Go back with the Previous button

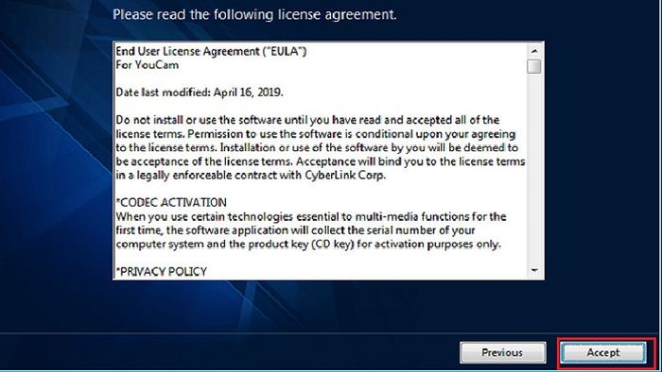coord(502,352)
